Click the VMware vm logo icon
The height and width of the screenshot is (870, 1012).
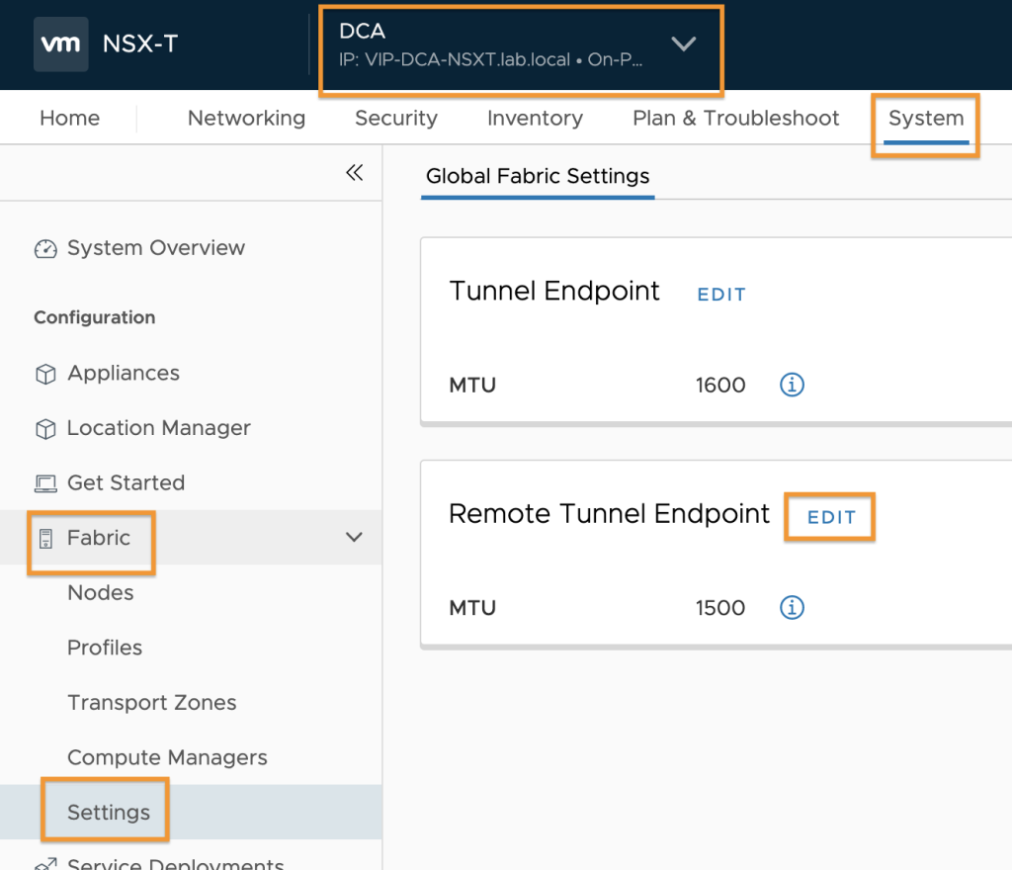click(60, 43)
